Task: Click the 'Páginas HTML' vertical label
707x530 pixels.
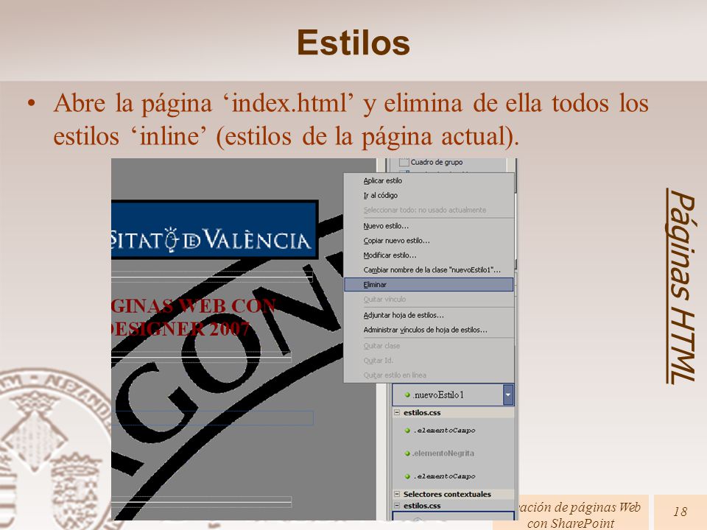Action: [680, 286]
